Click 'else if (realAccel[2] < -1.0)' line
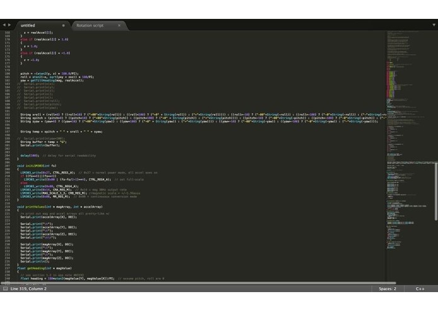 point(45,53)
